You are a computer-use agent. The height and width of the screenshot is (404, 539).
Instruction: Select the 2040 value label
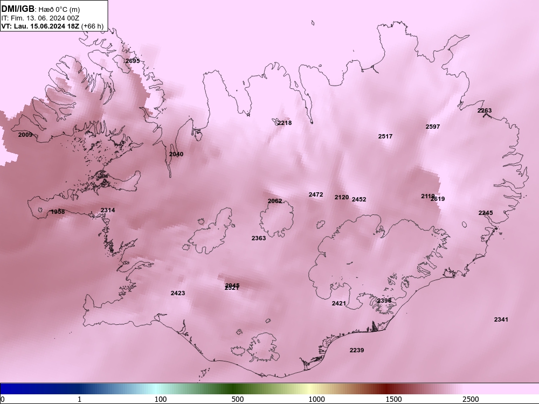pyautogui.click(x=176, y=154)
